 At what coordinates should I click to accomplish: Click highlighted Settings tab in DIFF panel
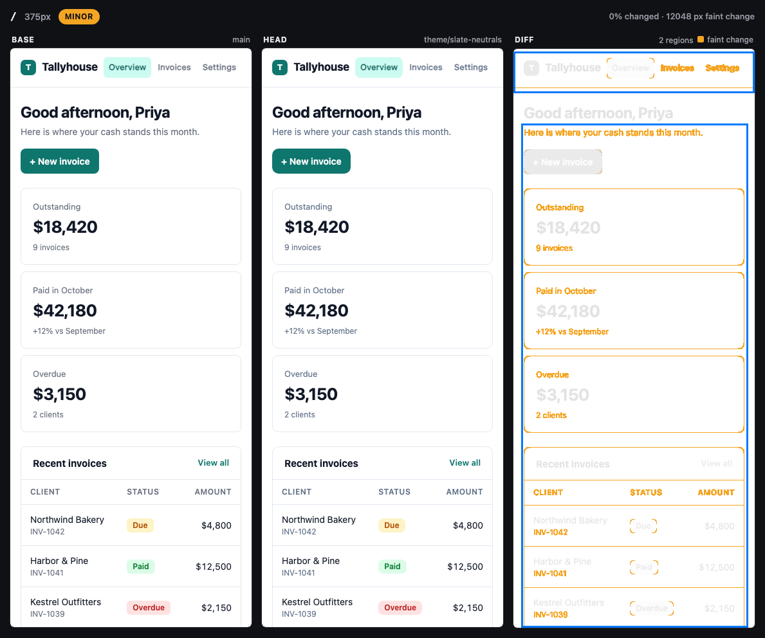click(722, 68)
